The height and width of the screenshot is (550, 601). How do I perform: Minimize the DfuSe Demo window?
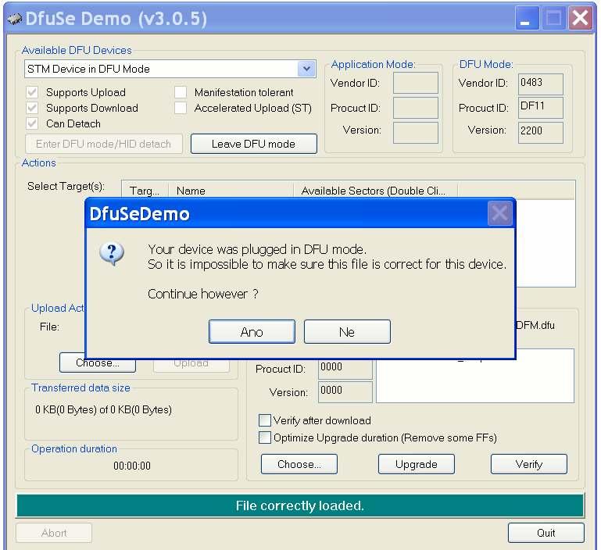click(527, 18)
